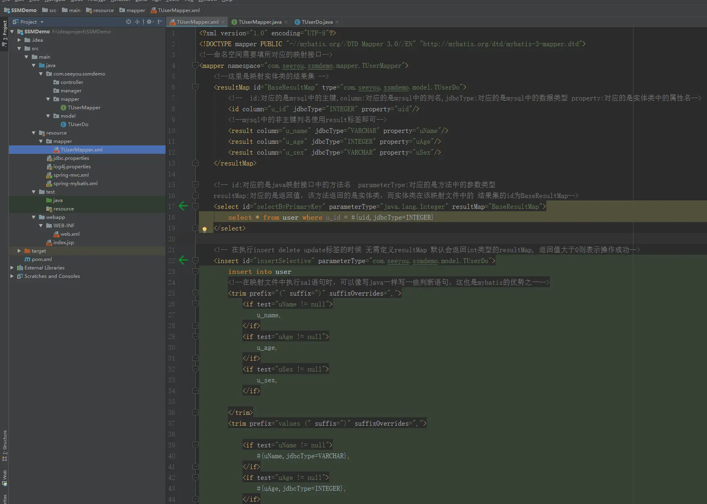Switch to TUserMapper.java tab
Image resolution: width=707 pixels, height=504 pixels.
pos(259,22)
